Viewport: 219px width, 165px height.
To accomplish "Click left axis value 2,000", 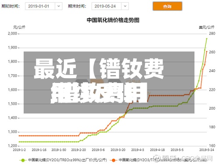I will [x=12, y=34].
